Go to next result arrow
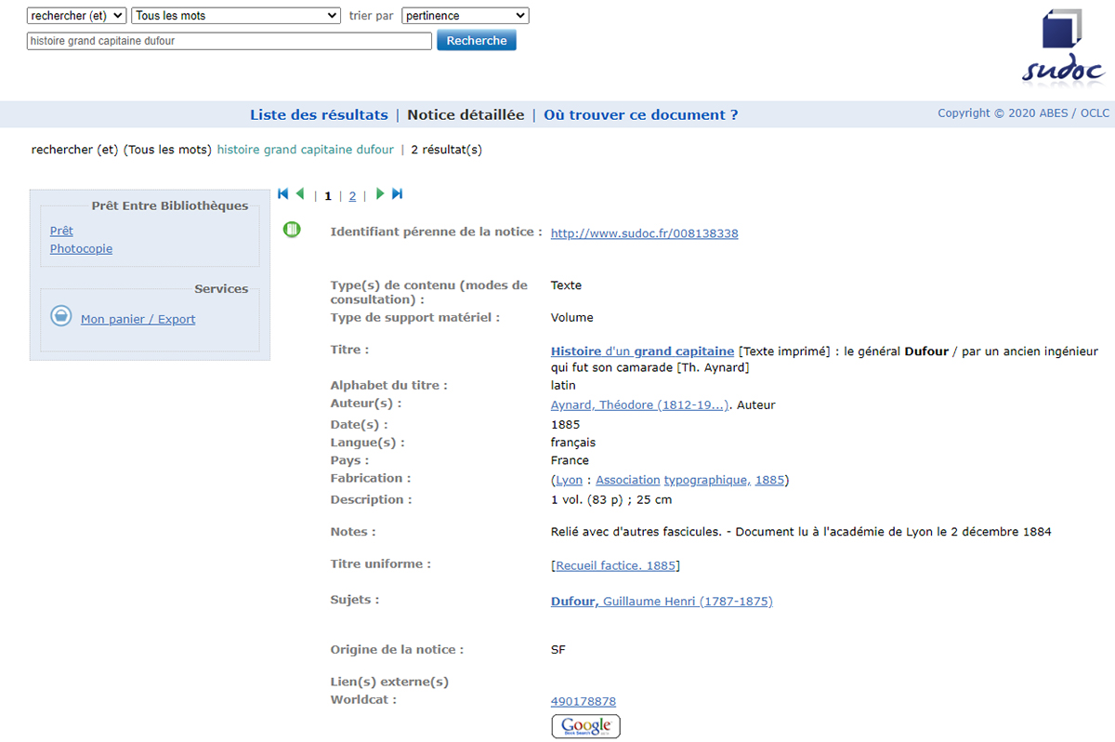Viewport: 1115px width, 742px height. (380, 194)
